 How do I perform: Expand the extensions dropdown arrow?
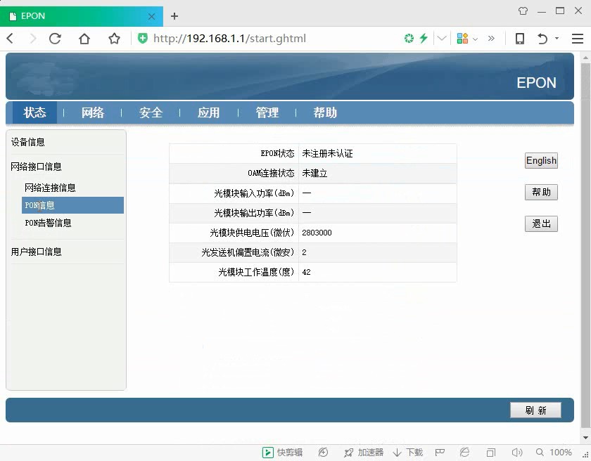[x=476, y=39]
